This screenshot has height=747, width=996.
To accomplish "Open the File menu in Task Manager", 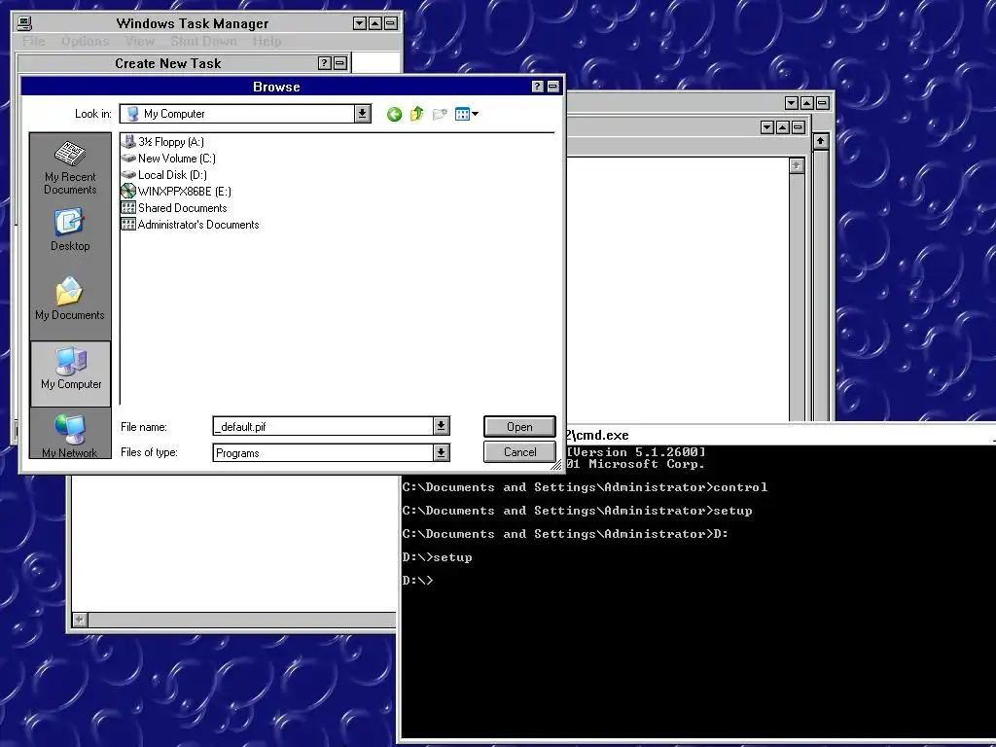I will (34, 41).
